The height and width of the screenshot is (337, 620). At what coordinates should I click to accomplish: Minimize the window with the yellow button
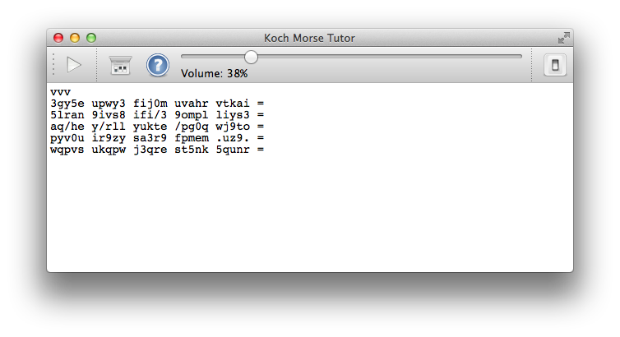click(75, 38)
